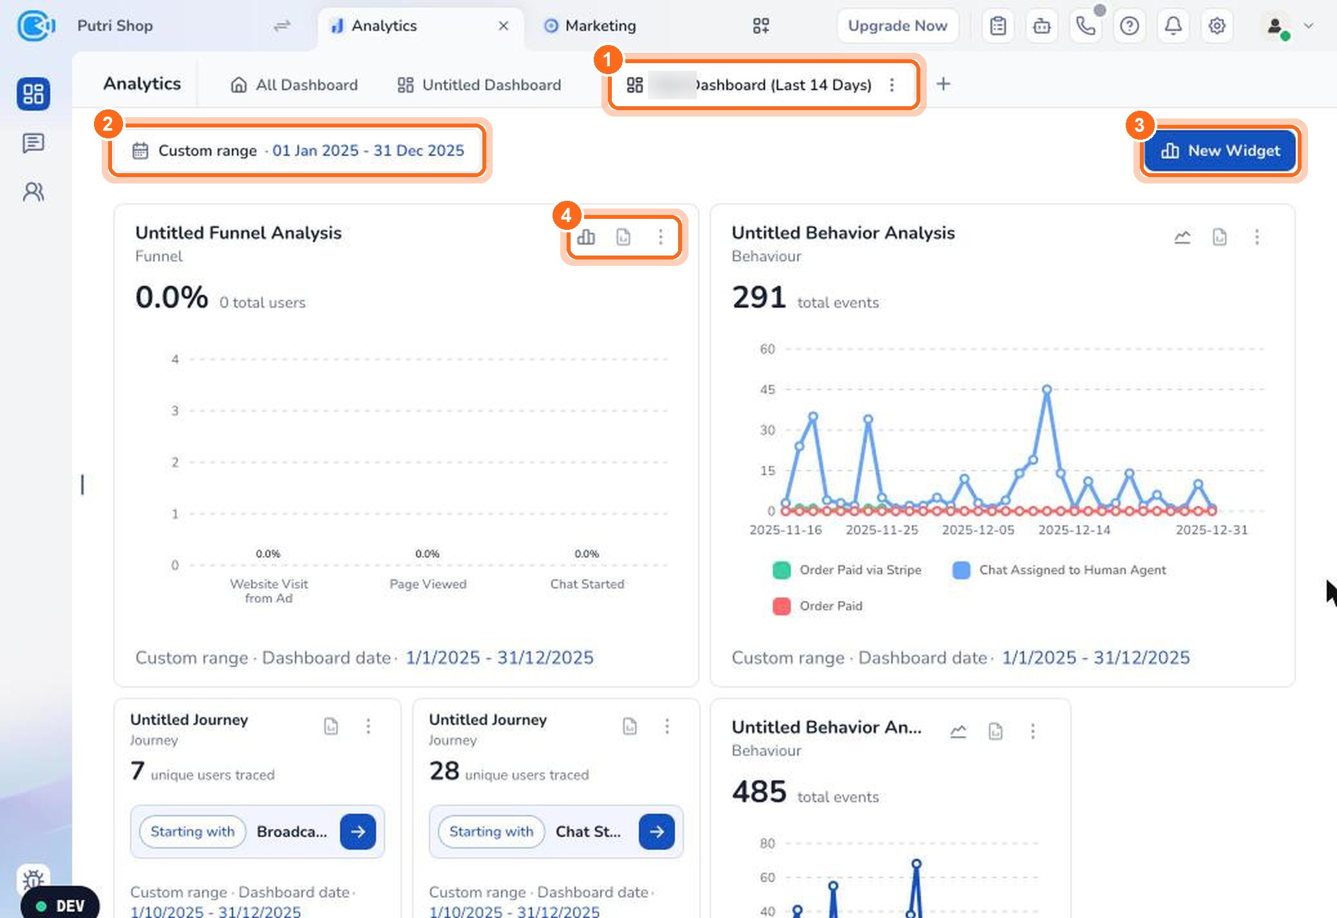
Task: Open the three-dot menu on 28 users Journey widget
Action: 667,726
